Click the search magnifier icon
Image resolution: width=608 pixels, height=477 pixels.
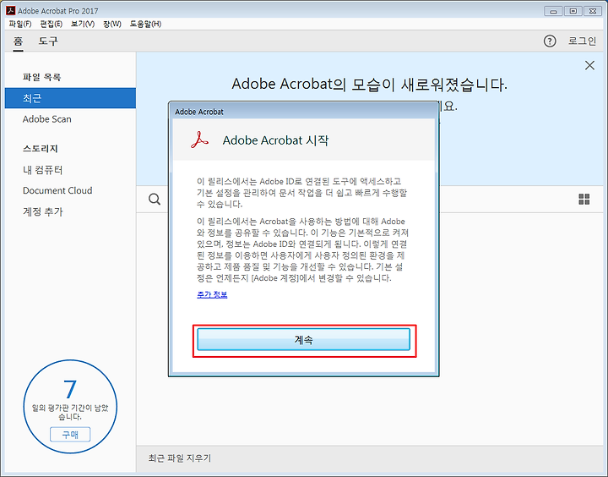coord(155,200)
